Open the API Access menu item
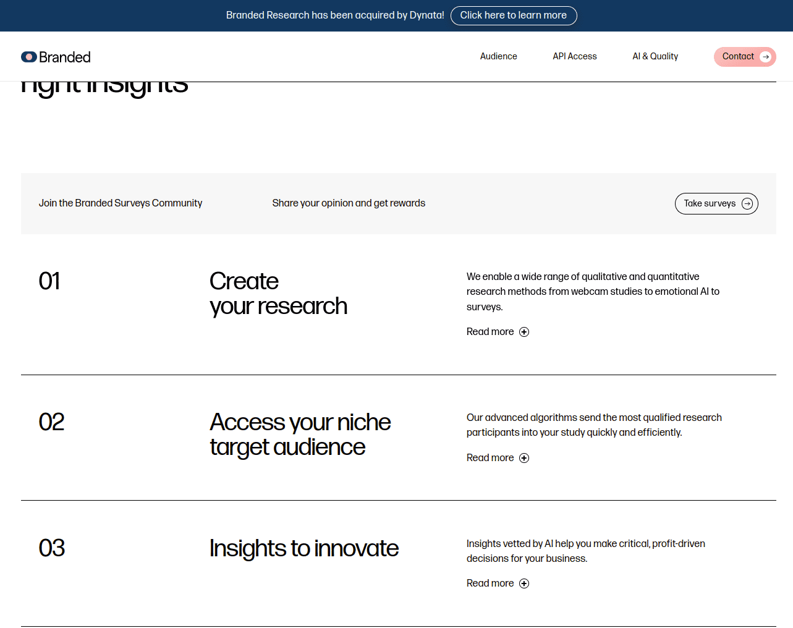 click(575, 56)
